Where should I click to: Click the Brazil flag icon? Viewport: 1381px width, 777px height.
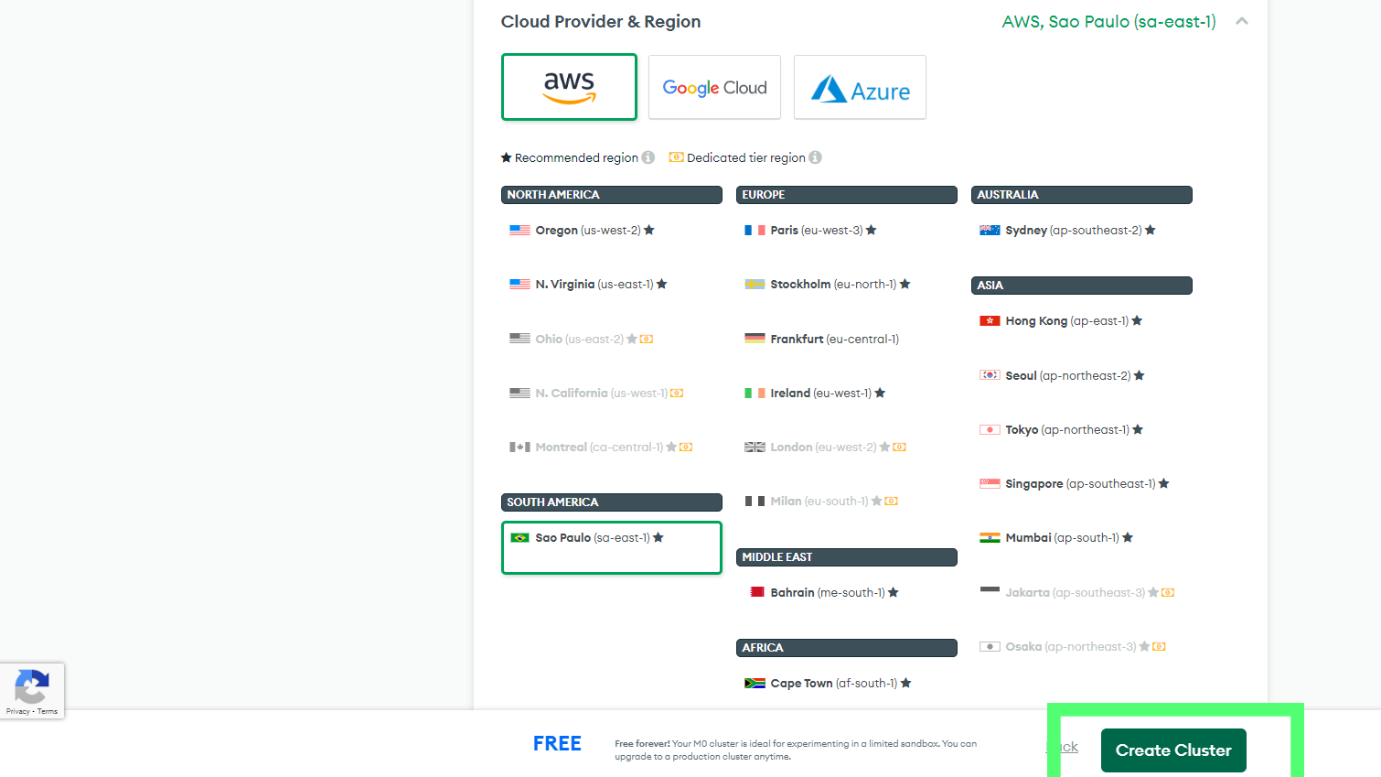pos(520,538)
